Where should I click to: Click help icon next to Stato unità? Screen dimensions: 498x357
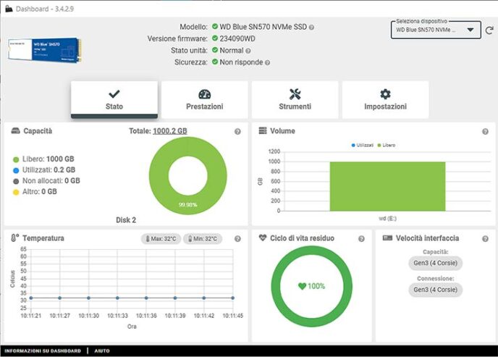coord(248,51)
